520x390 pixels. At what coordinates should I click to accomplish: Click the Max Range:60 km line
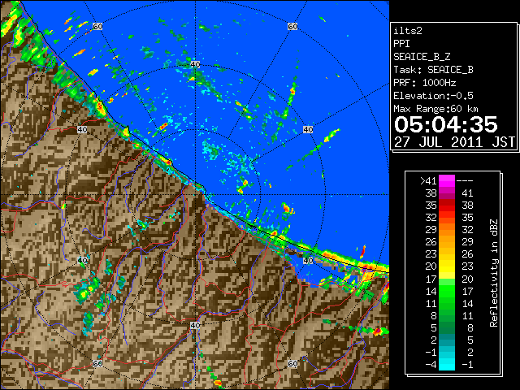pyautogui.click(x=435, y=109)
